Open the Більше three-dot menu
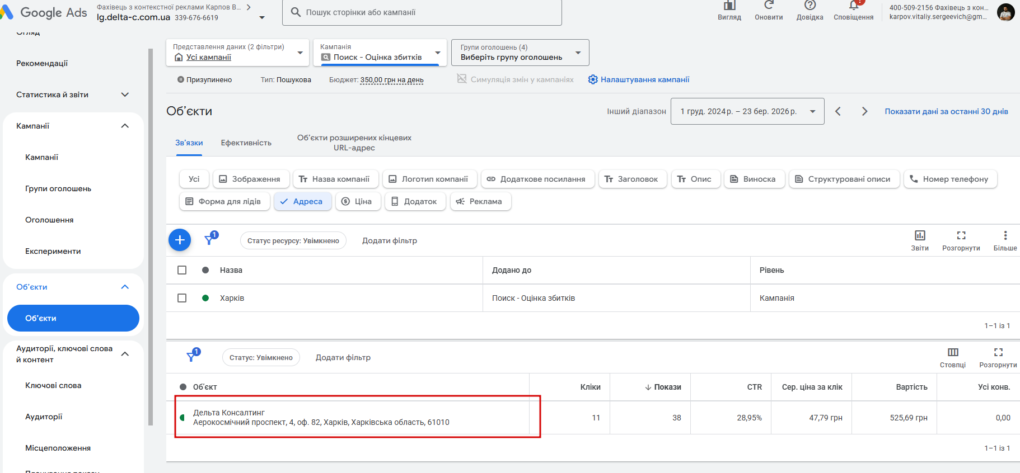The width and height of the screenshot is (1020, 473). point(1005,235)
